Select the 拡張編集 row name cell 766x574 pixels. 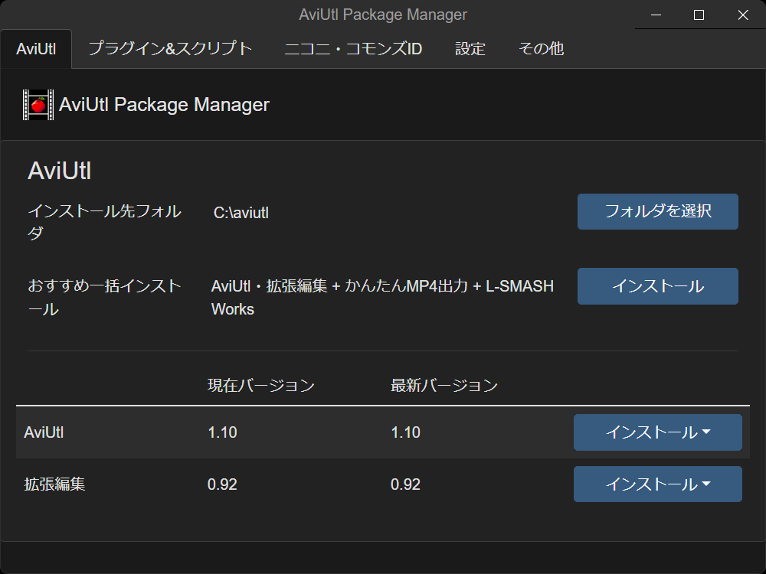(x=54, y=484)
